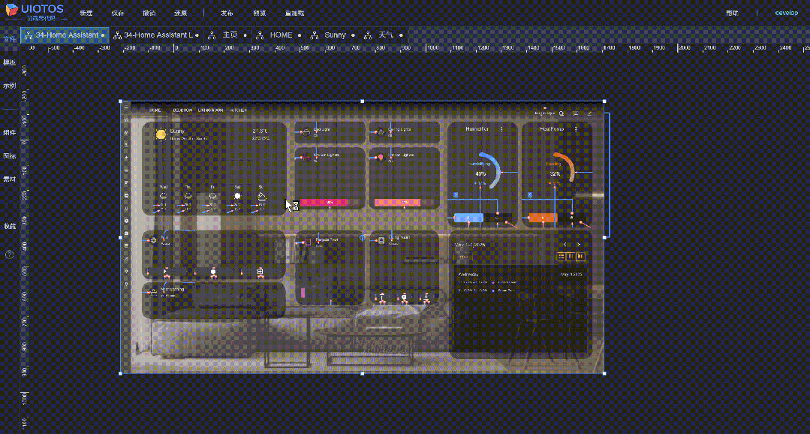
Task: Click the Sunday partly cloudy forecast icon
Action: click(262, 196)
